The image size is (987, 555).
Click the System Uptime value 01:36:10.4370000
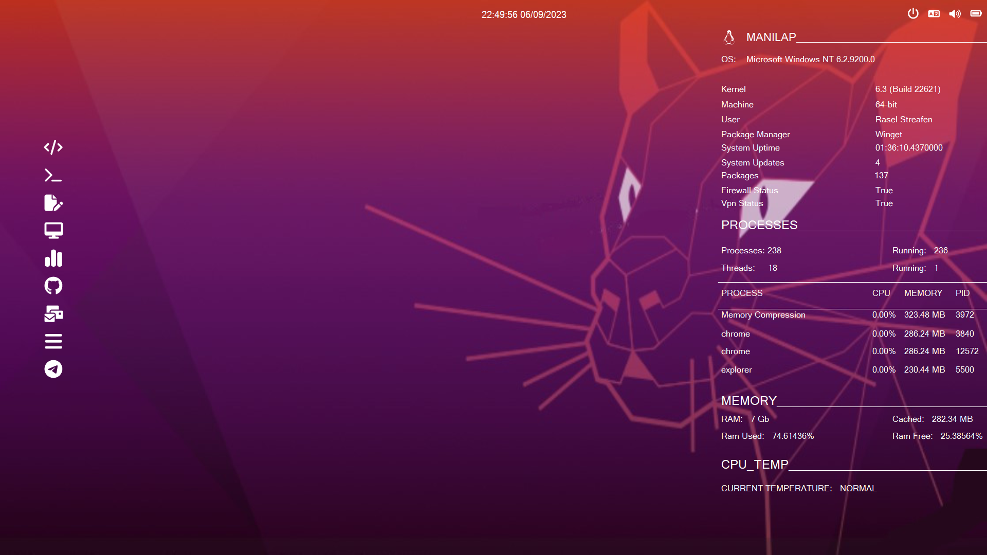point(909,148)
